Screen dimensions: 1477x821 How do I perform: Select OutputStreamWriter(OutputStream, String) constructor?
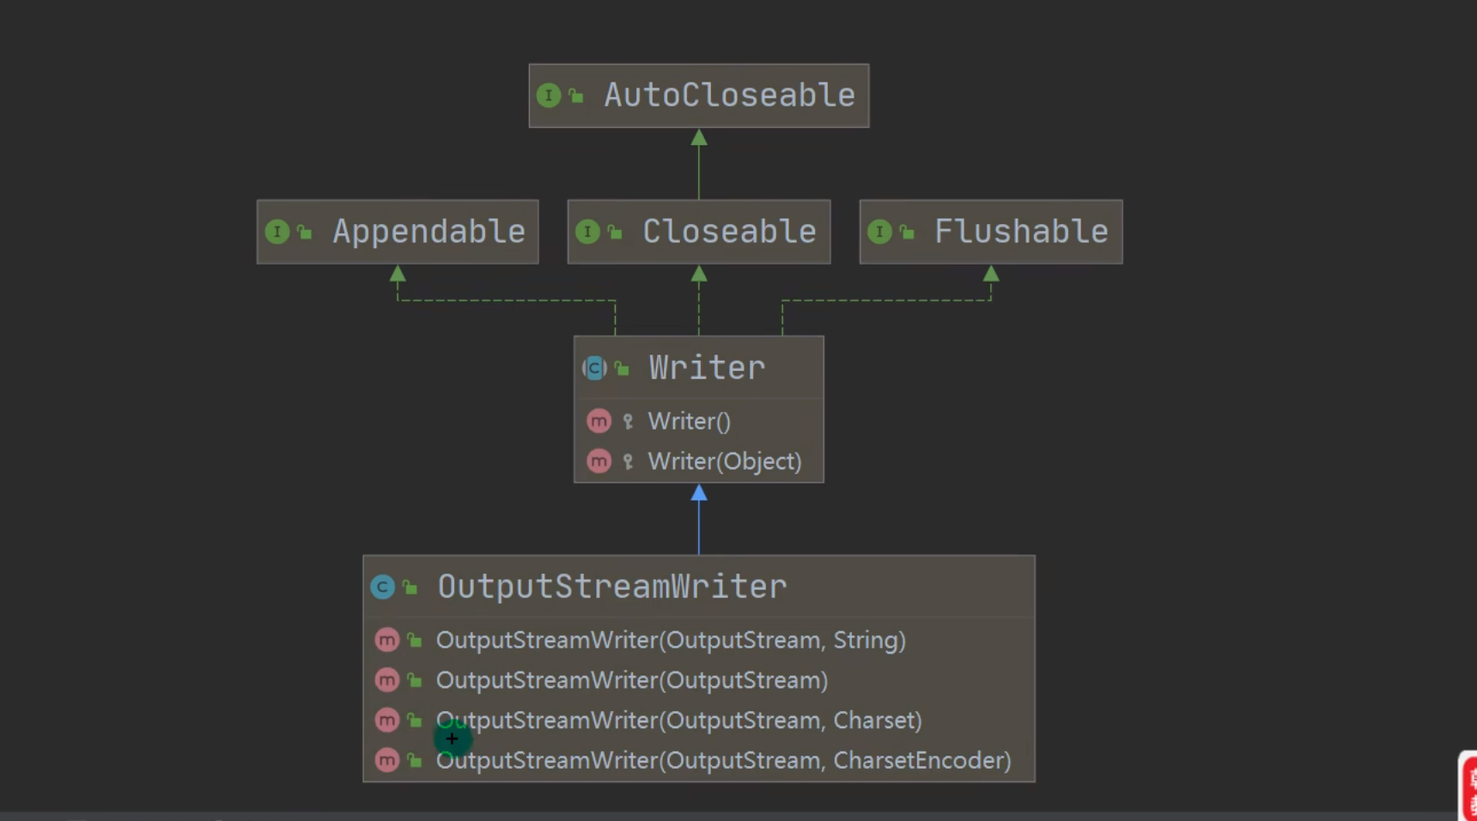(x=699, y=640)
